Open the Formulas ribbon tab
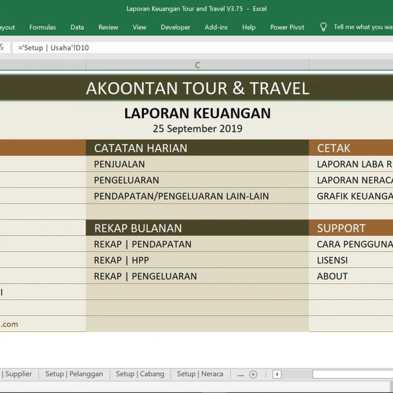Viewport: 393px width, 393px height. point(43,27)
